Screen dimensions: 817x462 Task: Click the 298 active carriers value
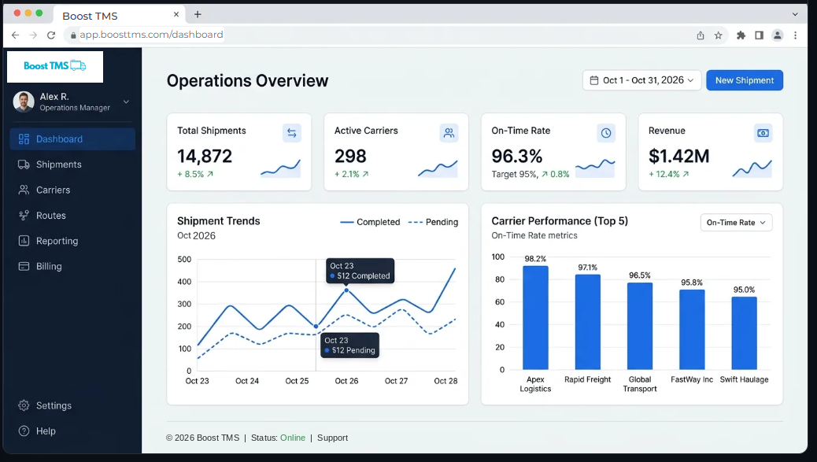[x=350, y=157]
